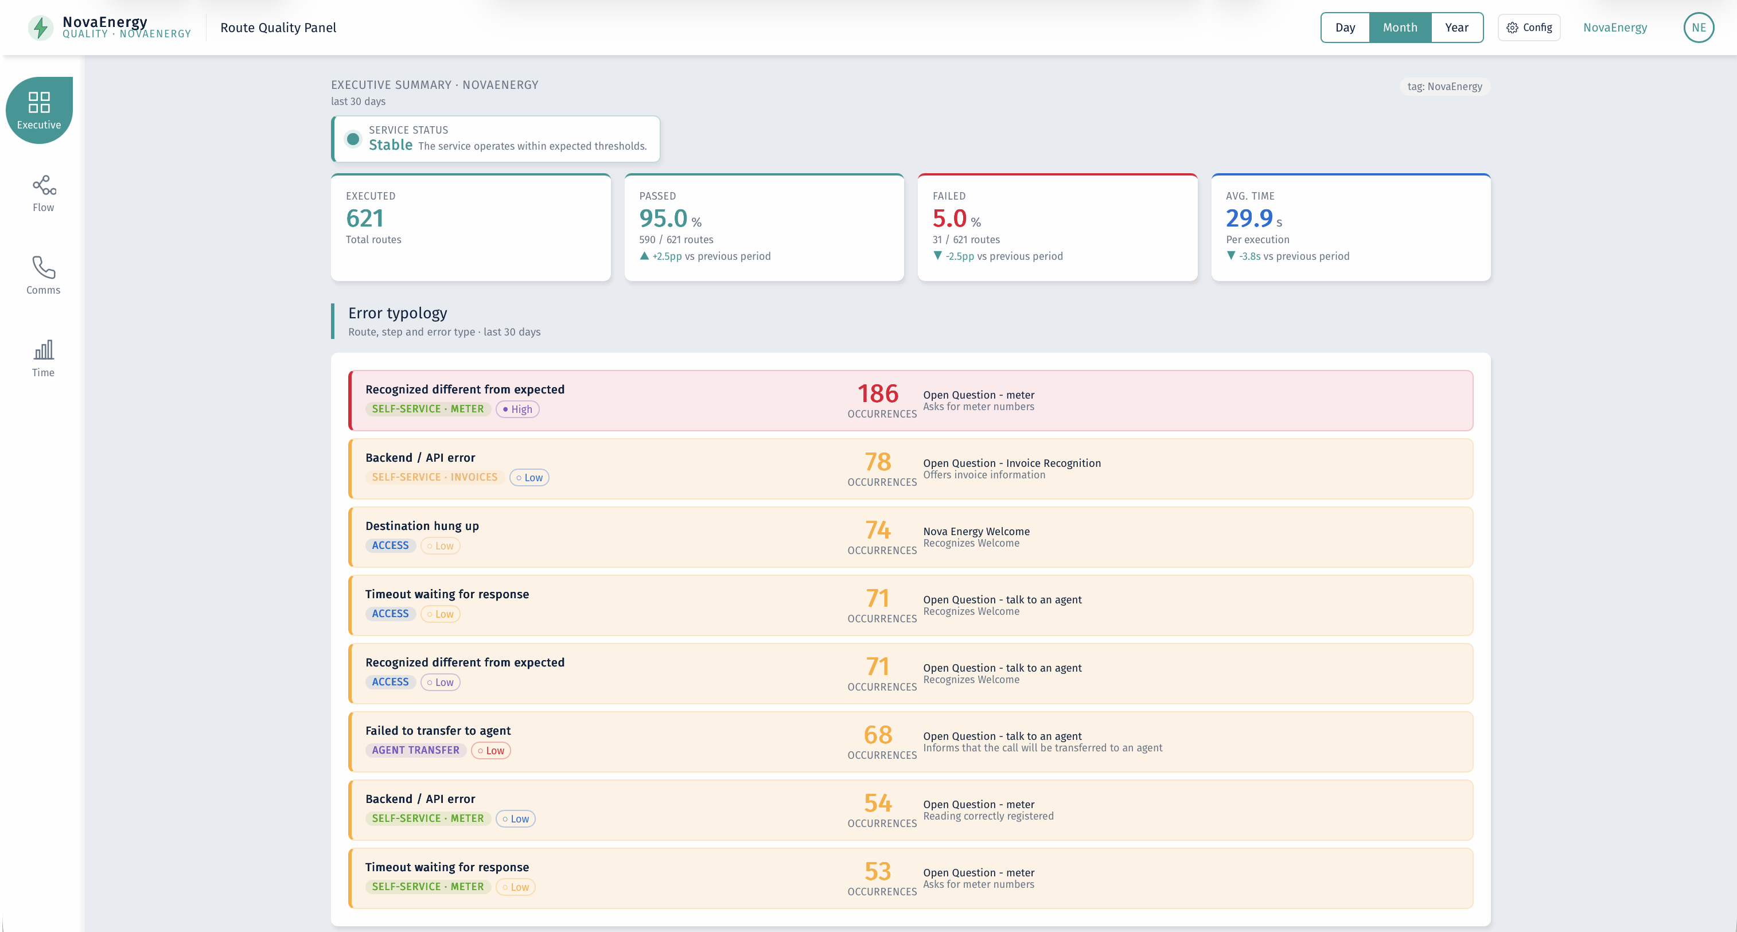Open the Time bar chart icon
The height and width of the screenshot is (932, 1737).
[44, 350]
